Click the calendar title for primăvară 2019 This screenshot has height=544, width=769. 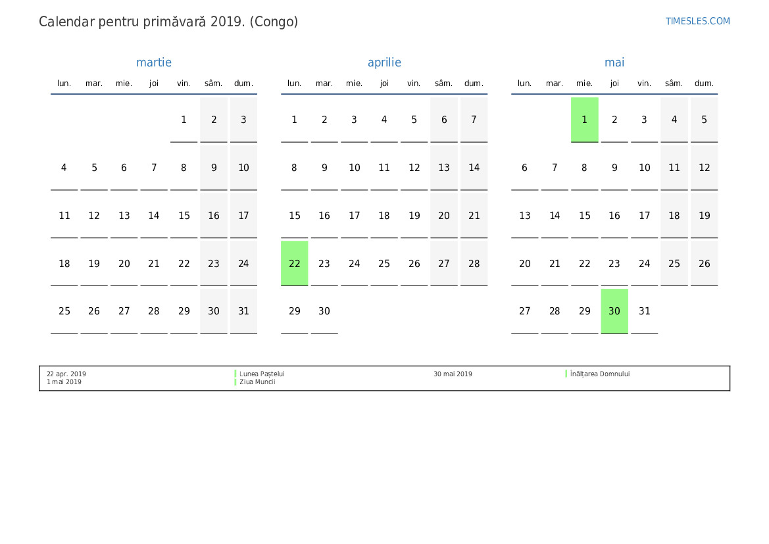click(x=168, y=22)
